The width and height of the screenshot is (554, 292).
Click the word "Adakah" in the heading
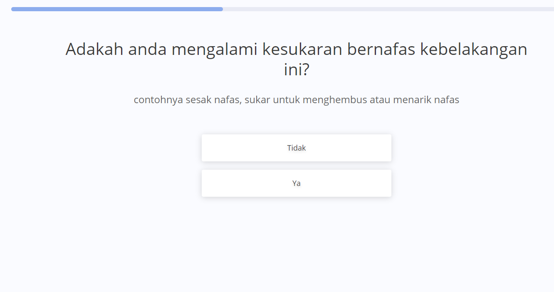pos(94,49)
